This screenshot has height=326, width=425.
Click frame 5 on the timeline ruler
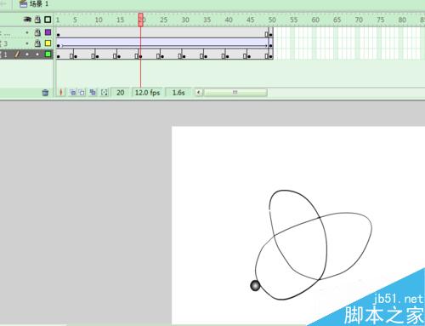[x=75, y=20]
